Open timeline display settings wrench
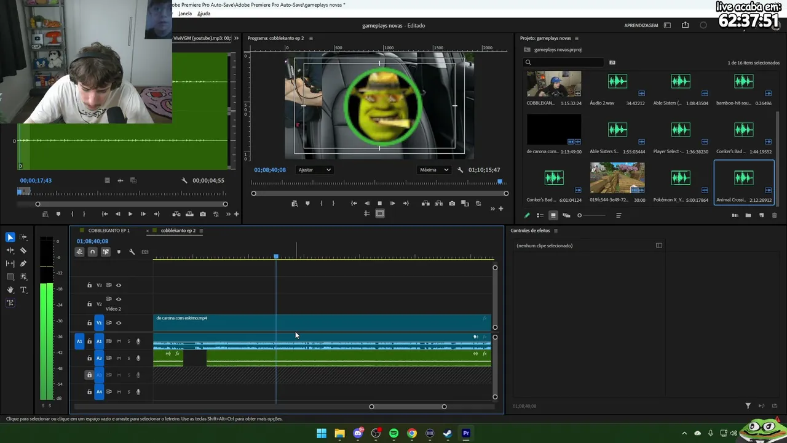 (132, 252)
